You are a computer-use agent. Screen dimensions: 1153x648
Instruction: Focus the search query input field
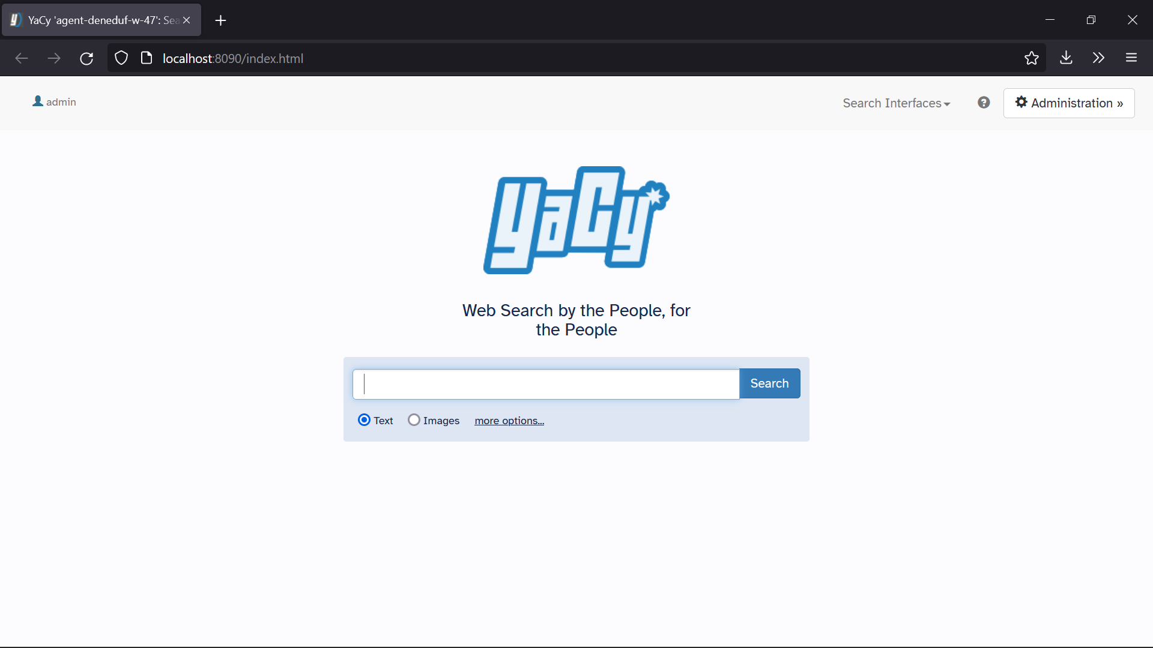point(546,384)
